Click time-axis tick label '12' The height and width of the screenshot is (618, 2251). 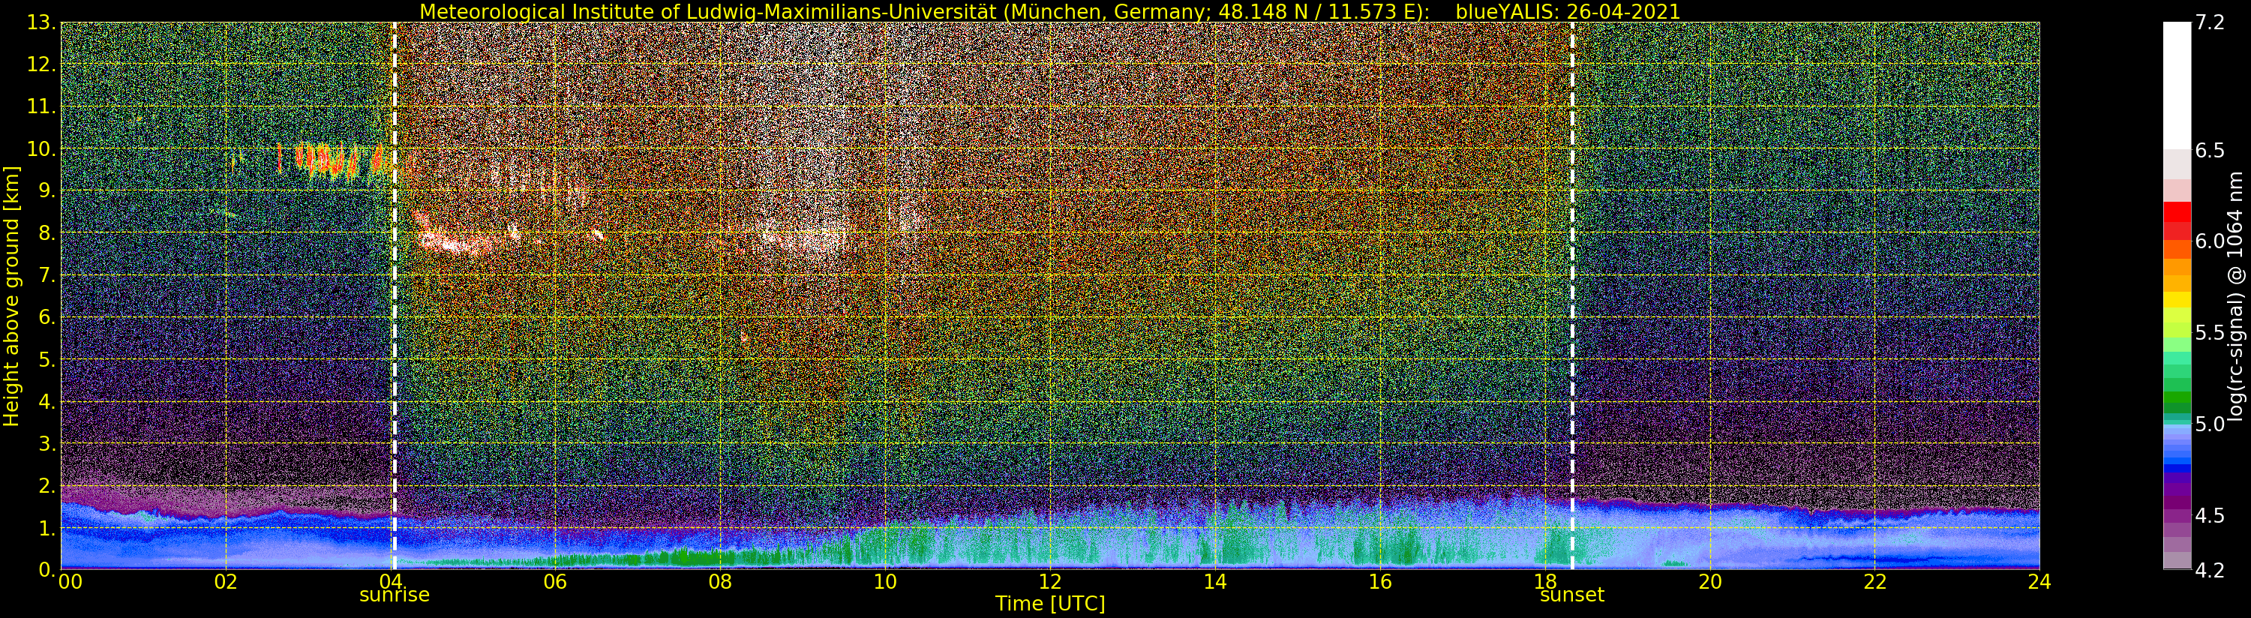pyautogui.click(x=1050, y=581)
